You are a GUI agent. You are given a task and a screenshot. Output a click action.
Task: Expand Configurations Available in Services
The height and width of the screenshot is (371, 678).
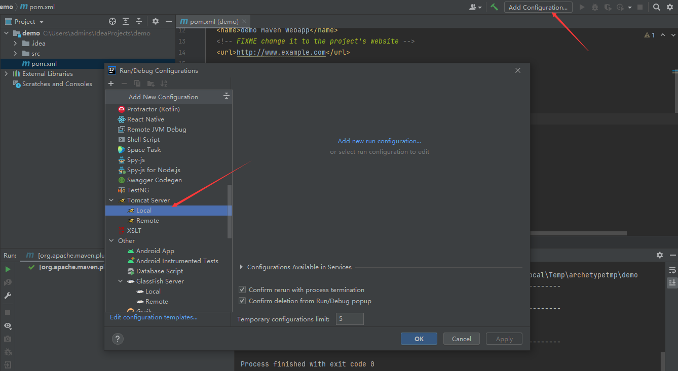point(241,267)
